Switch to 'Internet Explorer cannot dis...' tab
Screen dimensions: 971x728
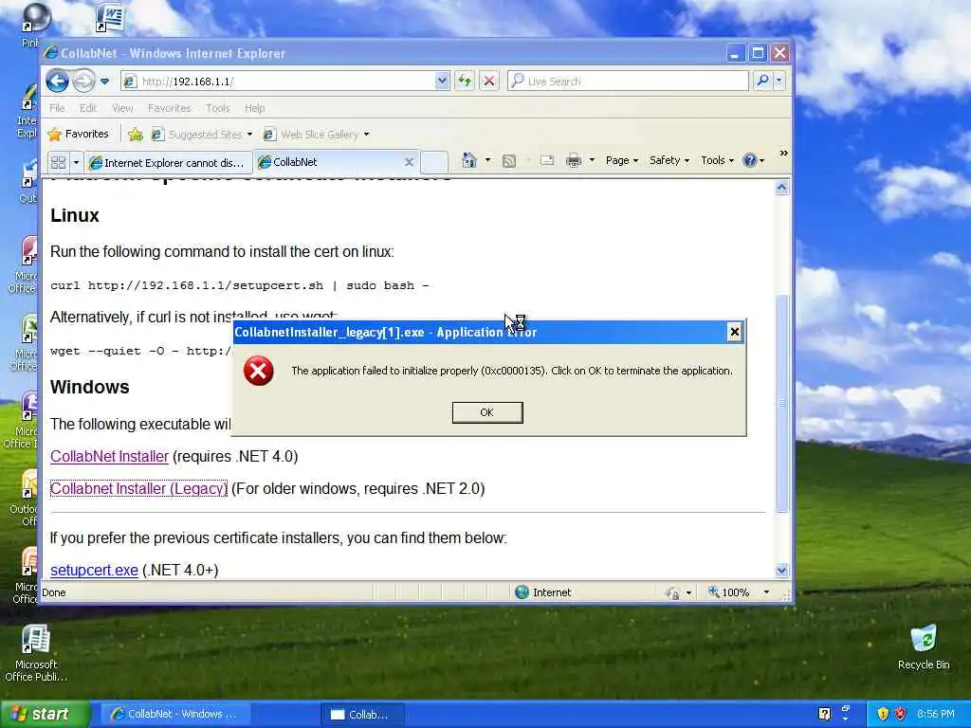168,163
